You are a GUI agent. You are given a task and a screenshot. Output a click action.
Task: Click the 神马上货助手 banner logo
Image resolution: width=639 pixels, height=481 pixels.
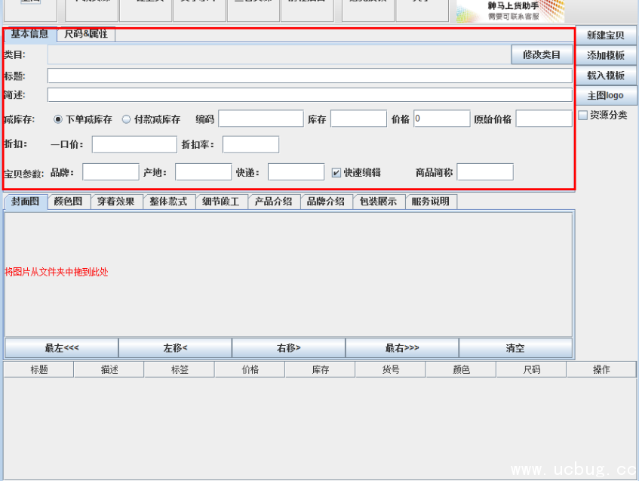(510, 10)
